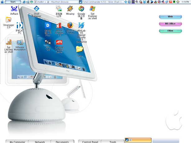Launch Adobe Reader 7.0
This screenshot has height=143, width=191.
point(59,29)
